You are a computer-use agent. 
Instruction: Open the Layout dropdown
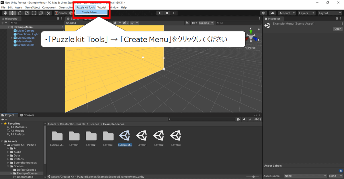tap(329, 13)
